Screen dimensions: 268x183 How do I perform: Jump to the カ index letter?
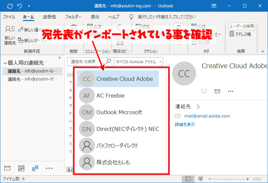coord(71,90)
